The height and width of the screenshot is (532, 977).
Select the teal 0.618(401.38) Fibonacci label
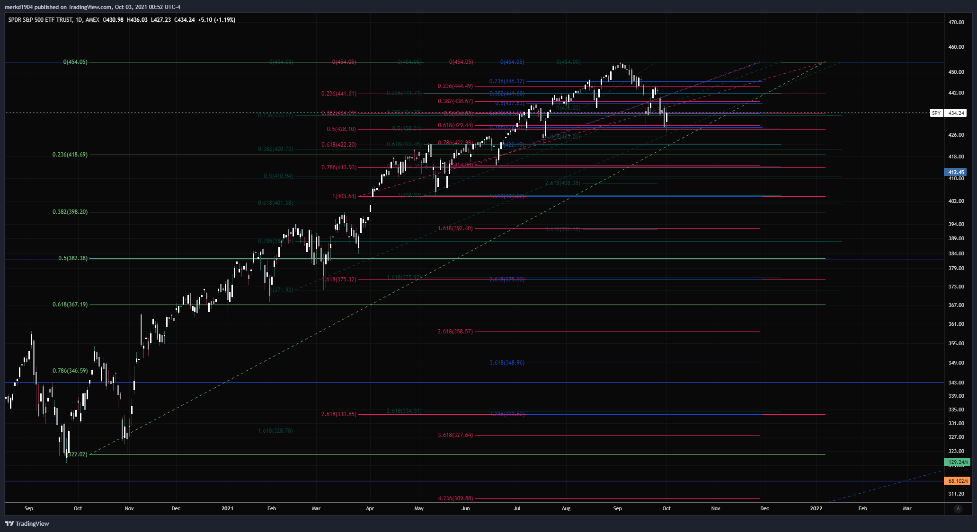275,203
